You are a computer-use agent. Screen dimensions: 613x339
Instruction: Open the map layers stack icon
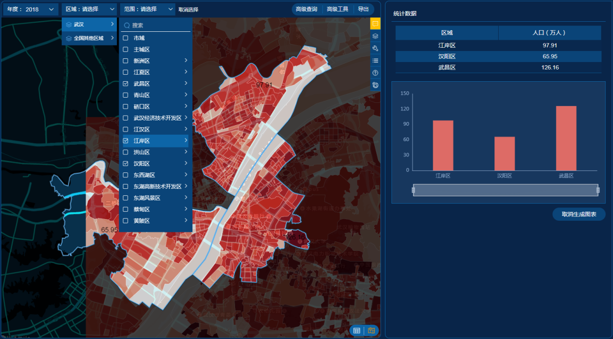(x=375, y=36)
